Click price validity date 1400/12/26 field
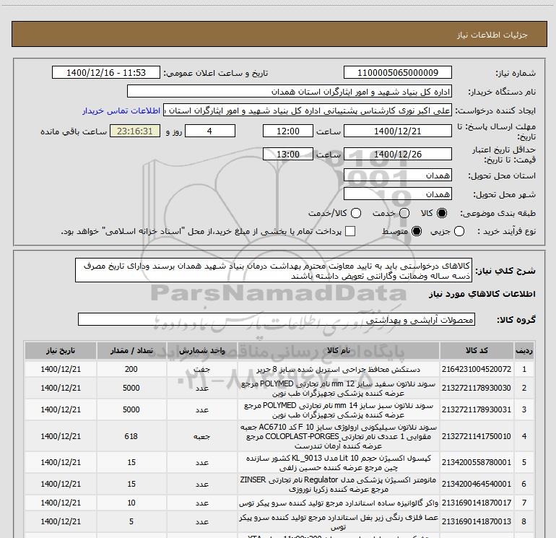This screenshot has width=556, height=538. pyautogui.click(x=397, y=154)
